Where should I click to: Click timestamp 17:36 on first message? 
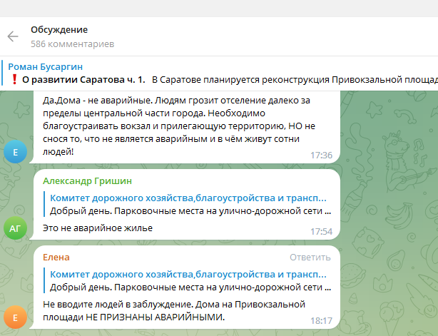[x=321, y=155]
